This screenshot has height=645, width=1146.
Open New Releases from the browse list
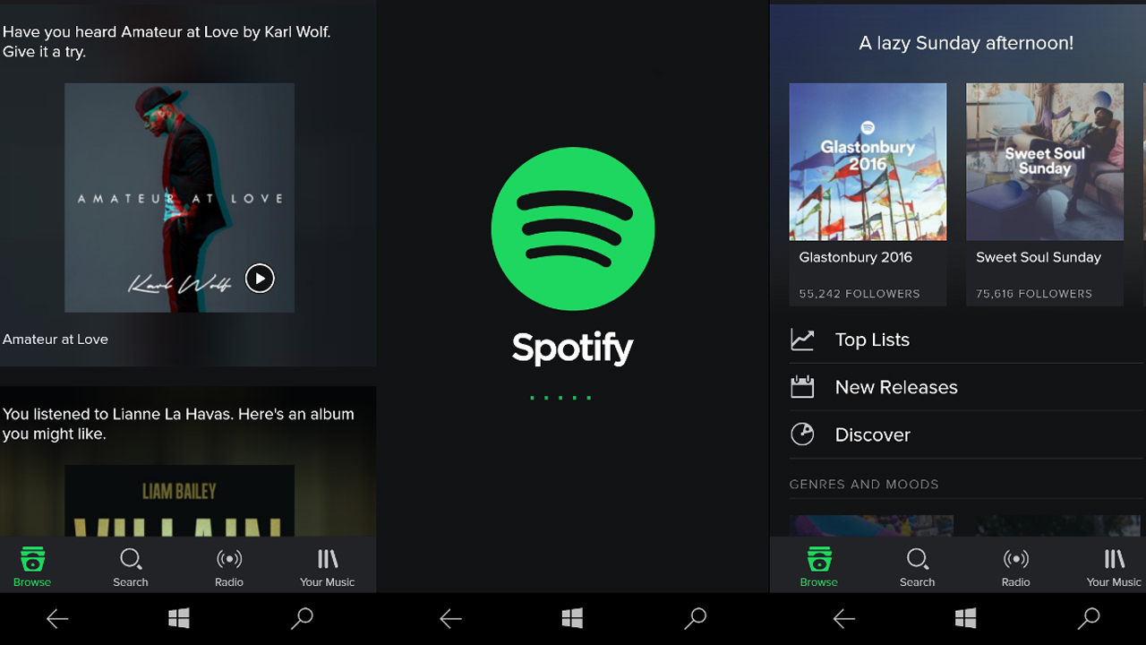click(895, 387)
